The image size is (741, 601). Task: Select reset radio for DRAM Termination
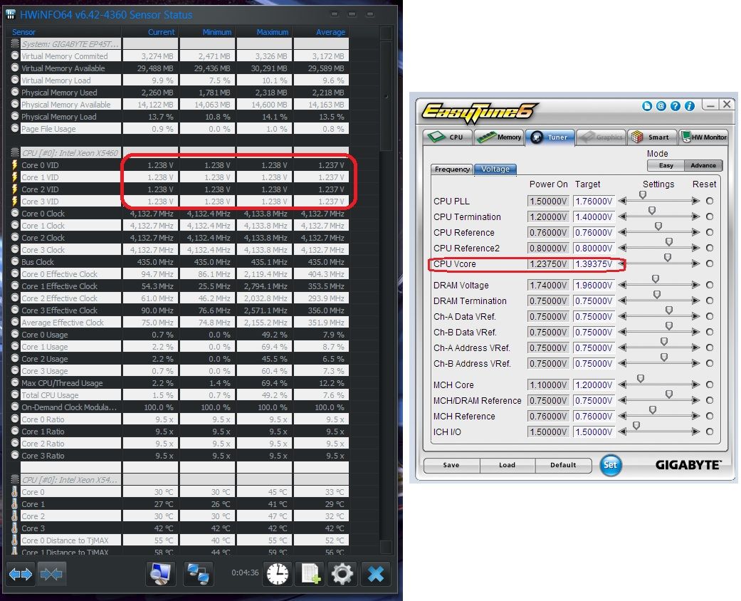point(710,300)
